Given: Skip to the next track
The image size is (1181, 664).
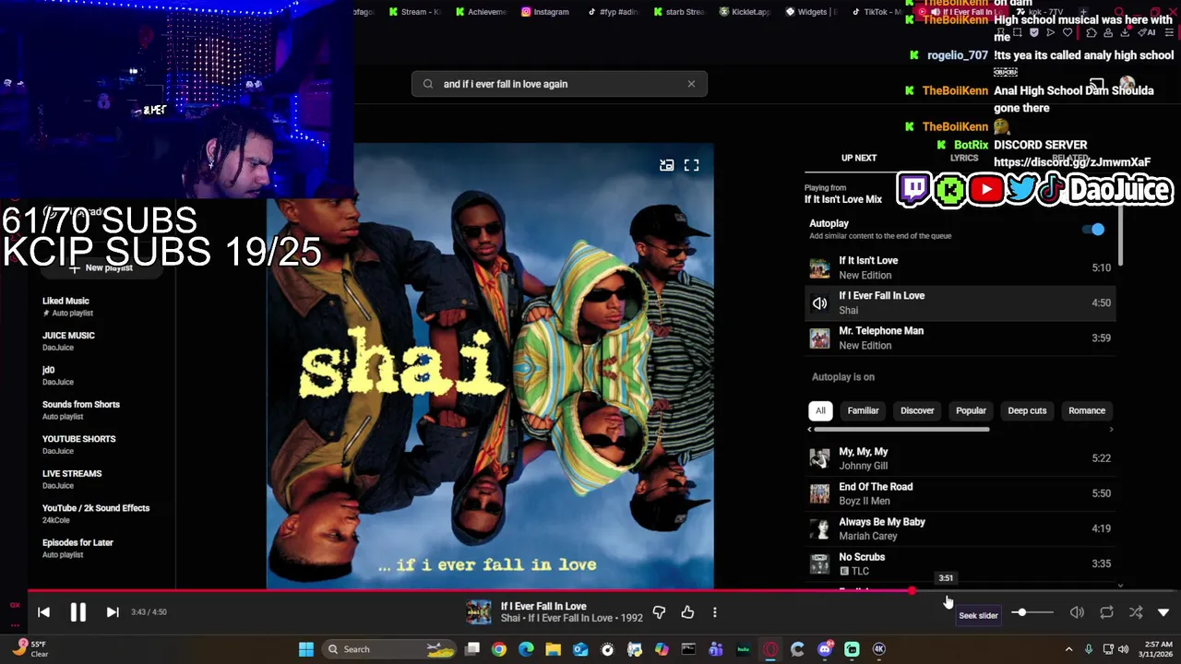Looking at the screenshot, I should (113, 611).
